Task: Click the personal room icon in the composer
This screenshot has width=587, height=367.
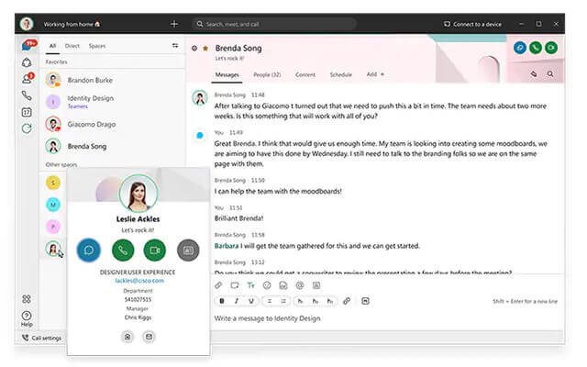Action: click(x=316, y=285)
